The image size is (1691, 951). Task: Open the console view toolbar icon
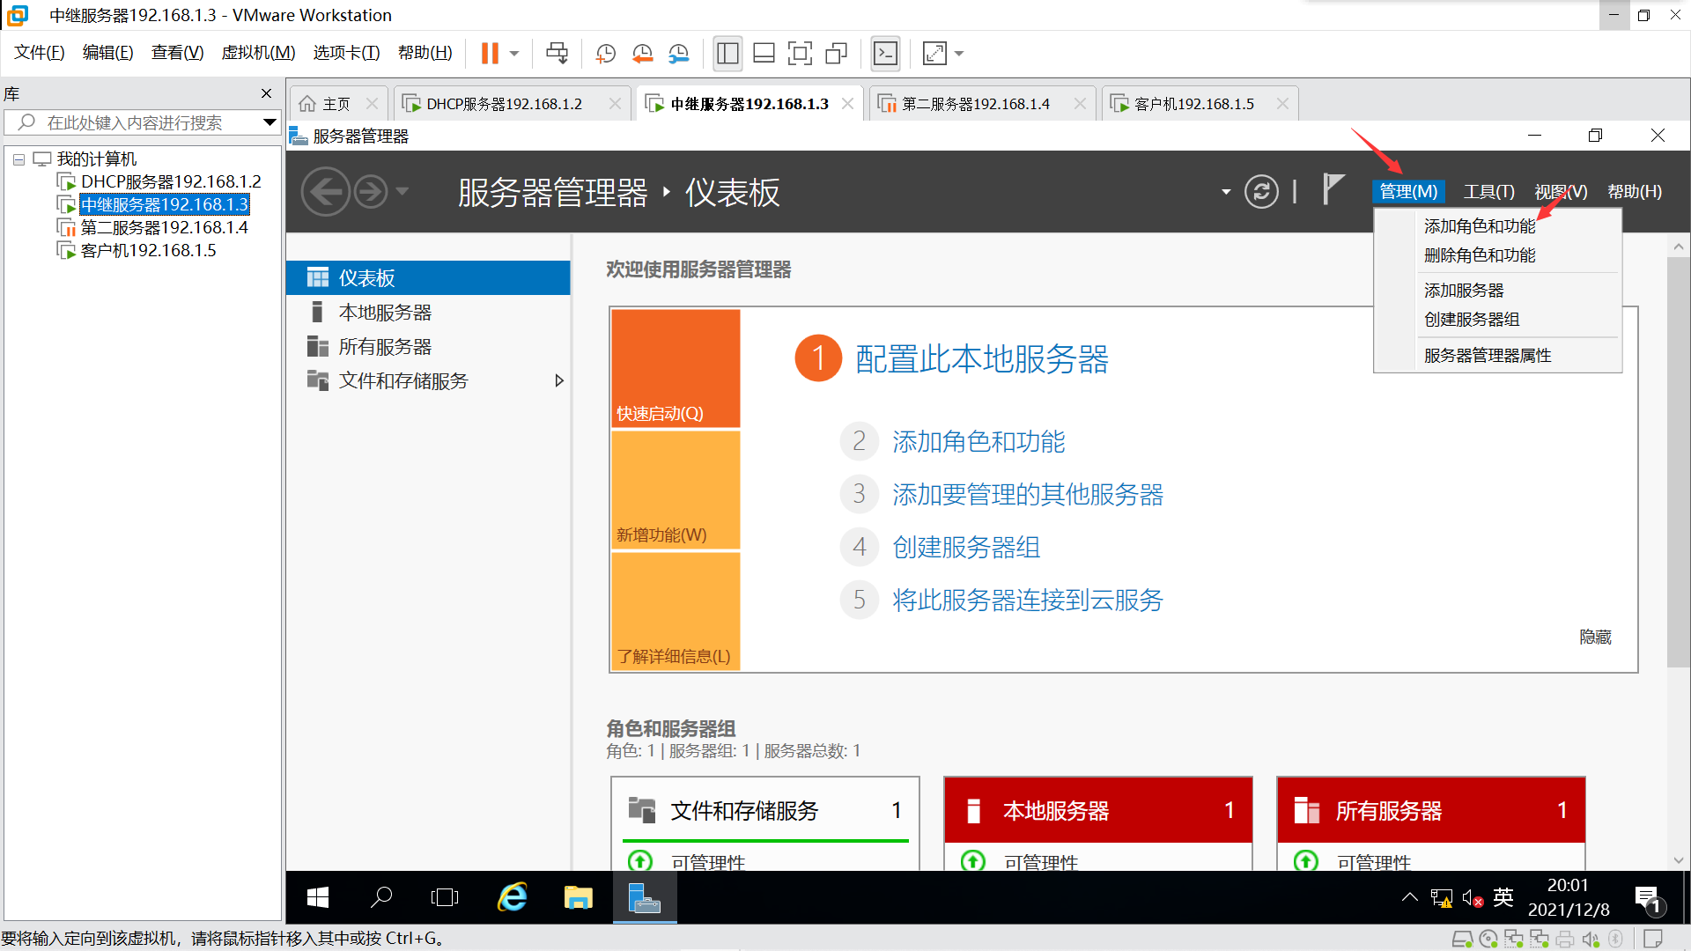tap(885, 54)
